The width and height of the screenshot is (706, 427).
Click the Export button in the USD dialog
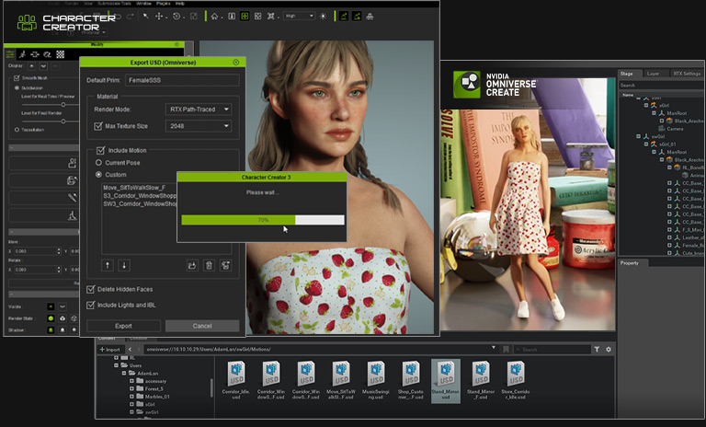(122, 326)
